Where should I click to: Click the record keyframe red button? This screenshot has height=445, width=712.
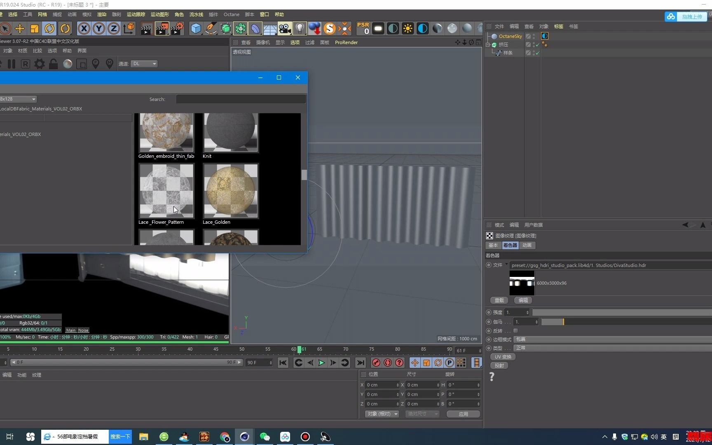pos(376,363)
